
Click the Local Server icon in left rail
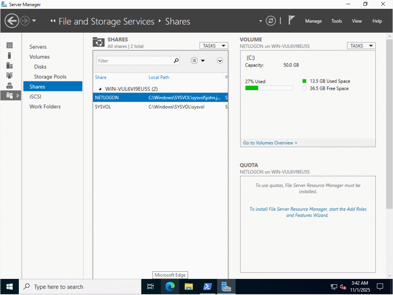(x=10, y=56)
